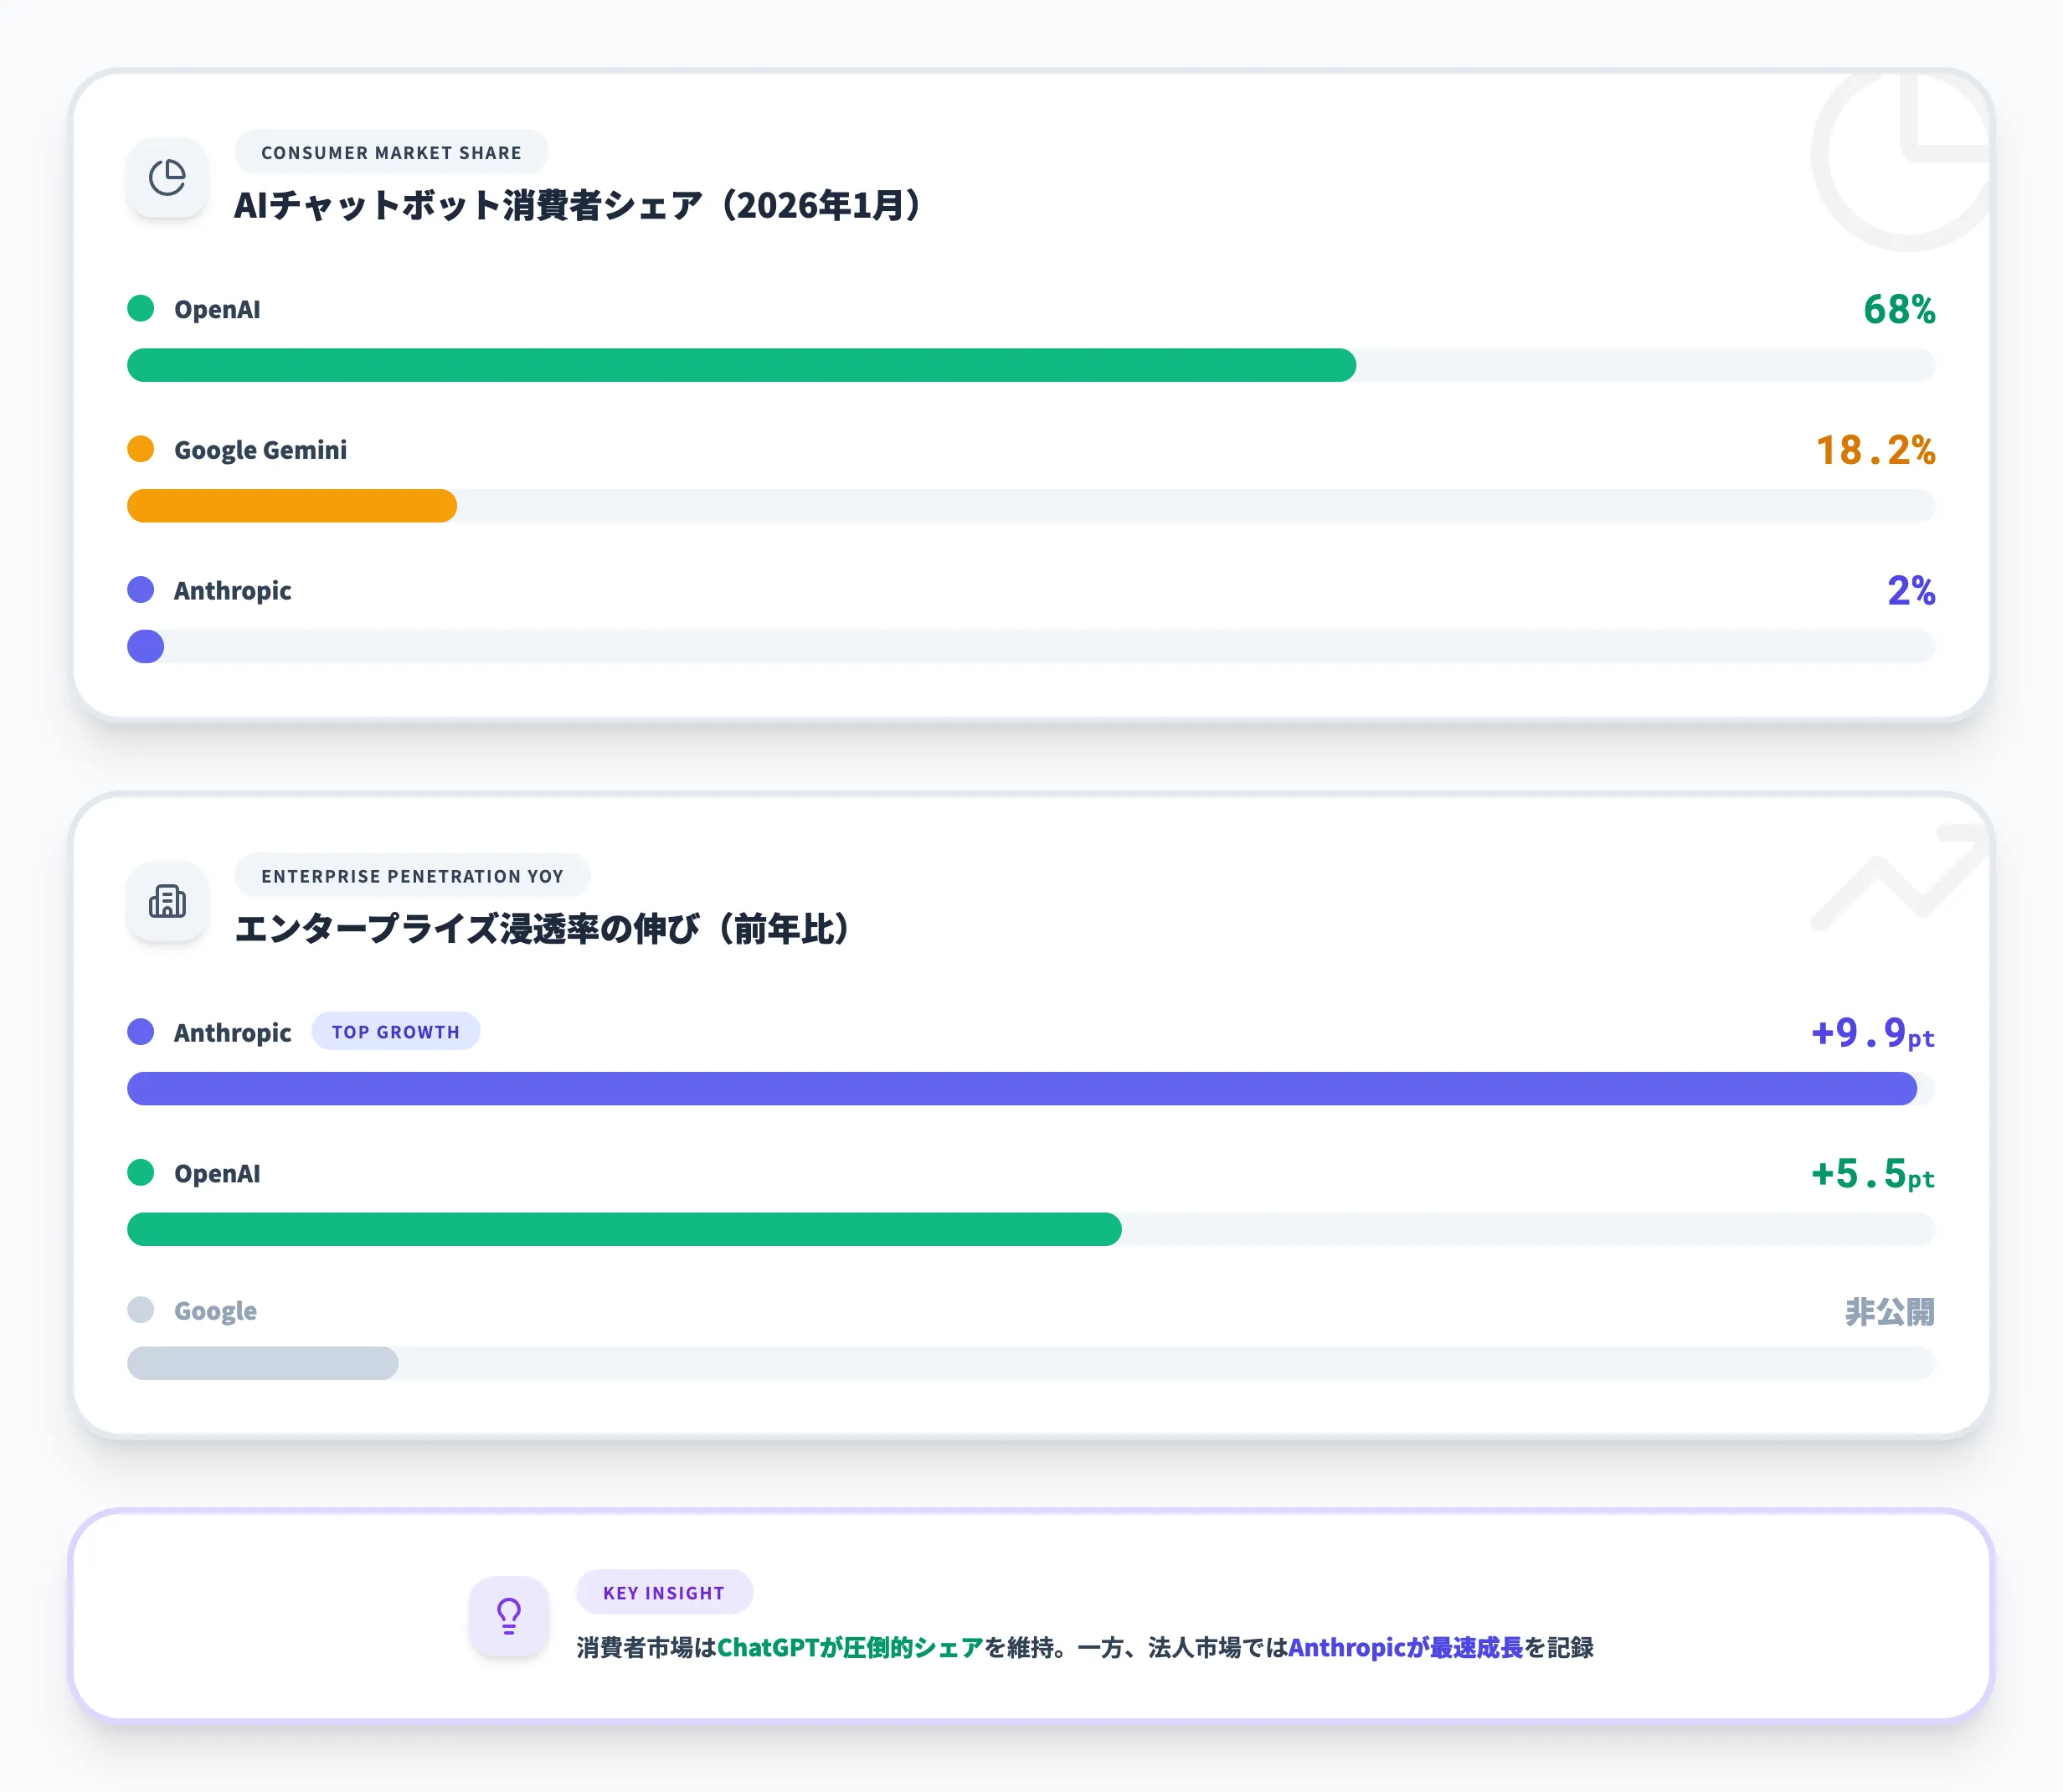Select the purple dot beside Anthropic in growth chart
Viewport: 2063px width, 1792px height.
click(141, 1032)
